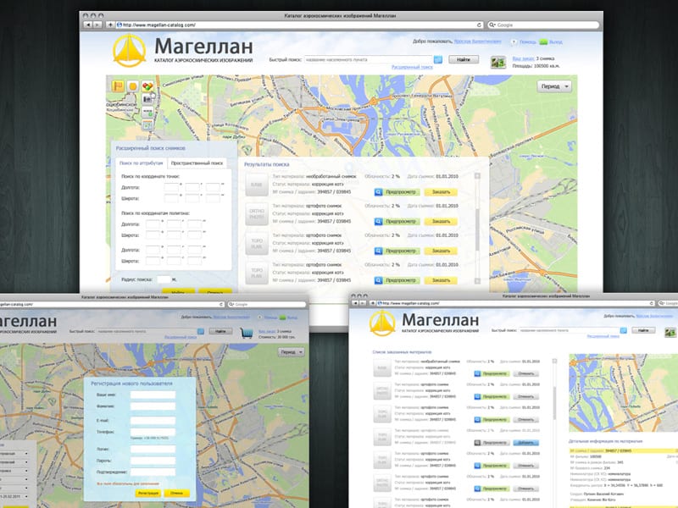Click Отмена in the registration dialog
The height and width of the screenshot is (508, 678).
click(x=176, y=493)
